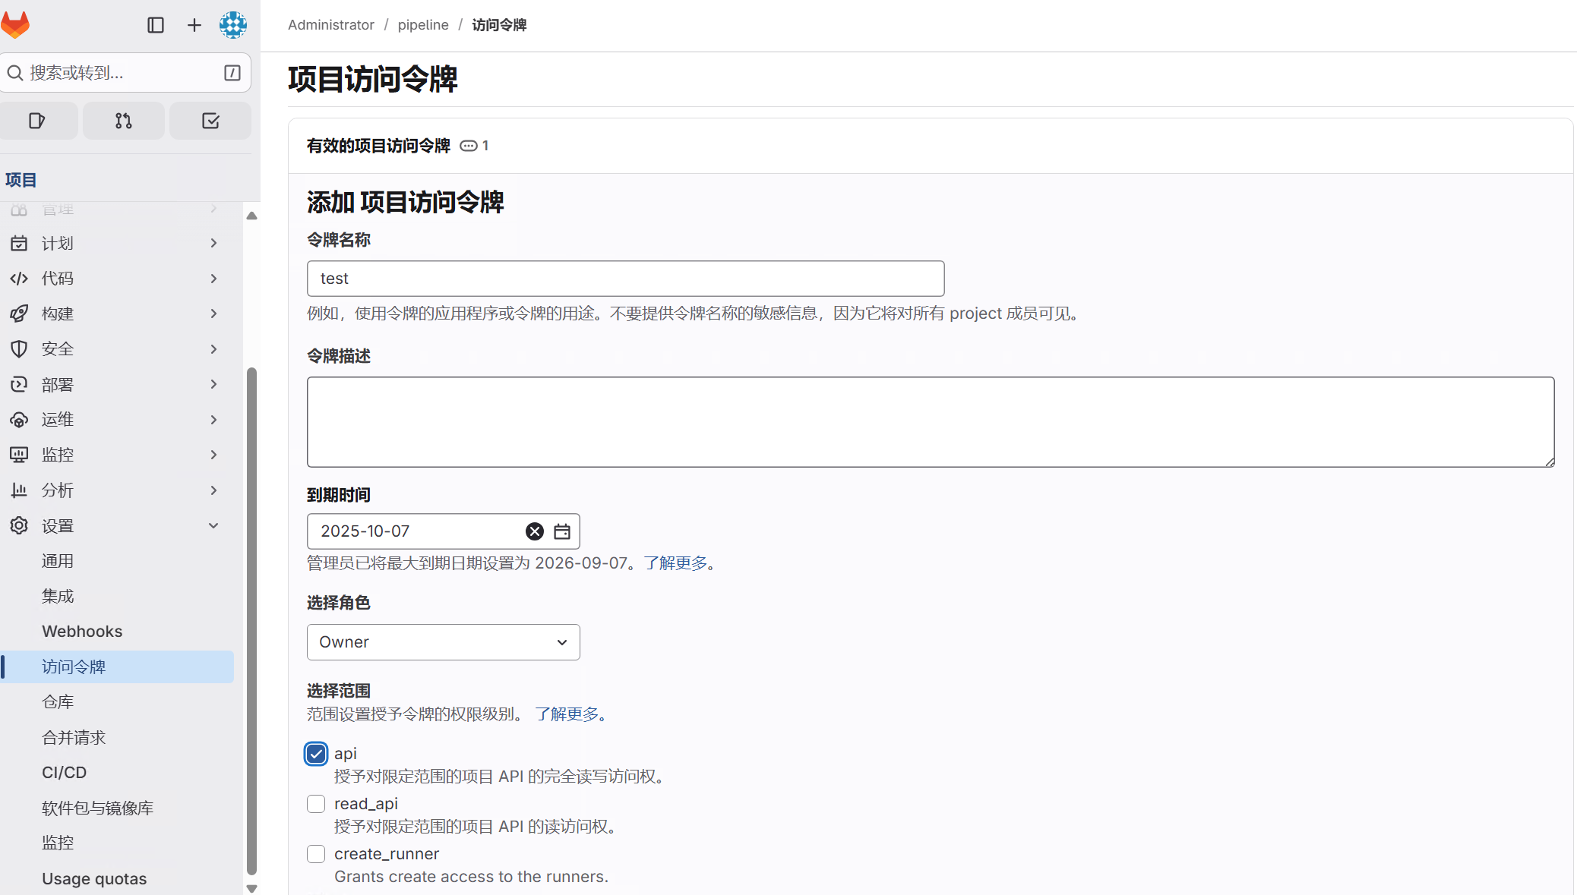
Task: Click the 令牌描述 text area
Action: coord(930,422)
